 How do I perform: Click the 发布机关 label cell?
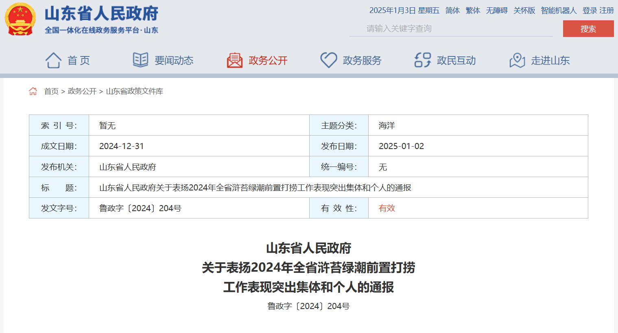[59, 167]
